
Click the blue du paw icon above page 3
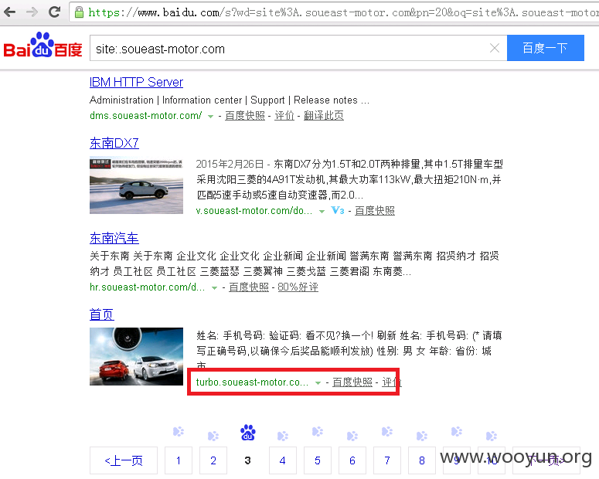click(248, 433)
